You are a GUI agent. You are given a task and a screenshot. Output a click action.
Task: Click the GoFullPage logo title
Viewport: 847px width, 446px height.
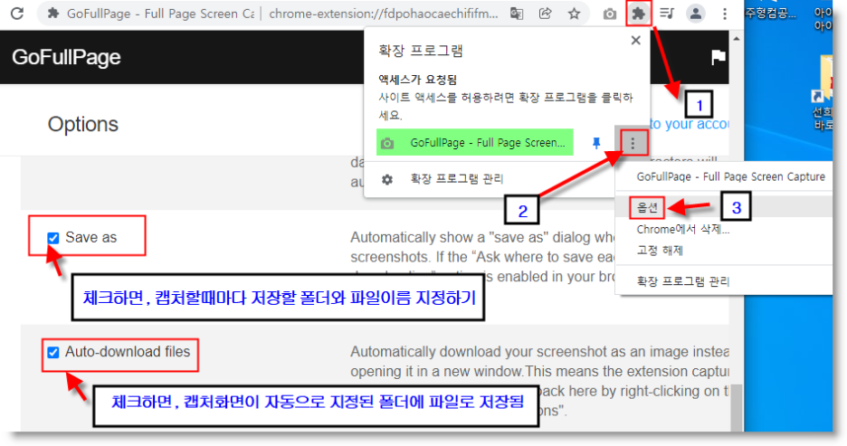[x=66, y=57]
